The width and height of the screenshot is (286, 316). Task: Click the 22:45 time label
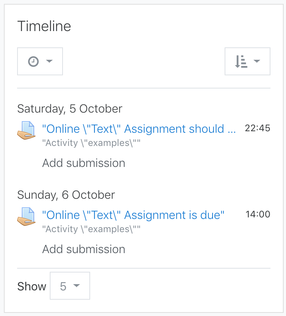257,128
